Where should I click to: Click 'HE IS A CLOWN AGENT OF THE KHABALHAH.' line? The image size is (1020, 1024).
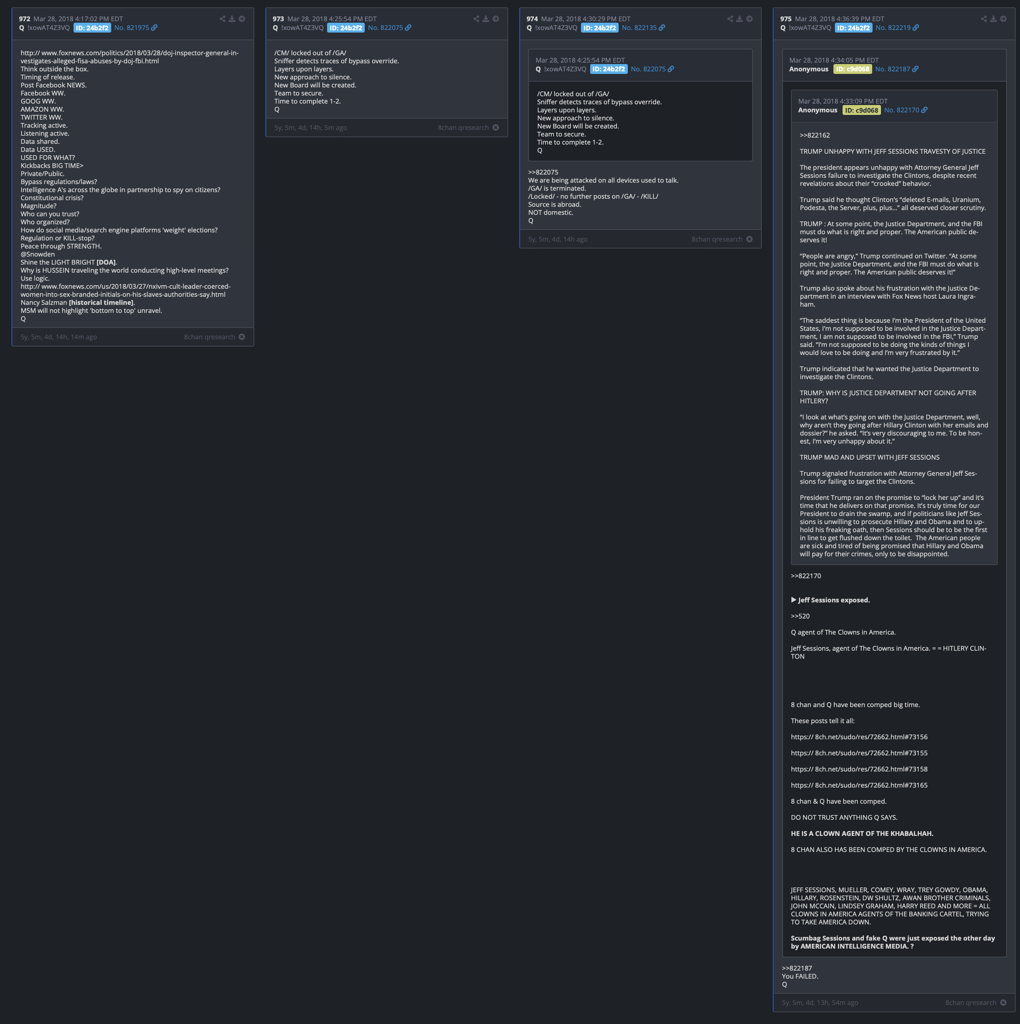[862, 834]
